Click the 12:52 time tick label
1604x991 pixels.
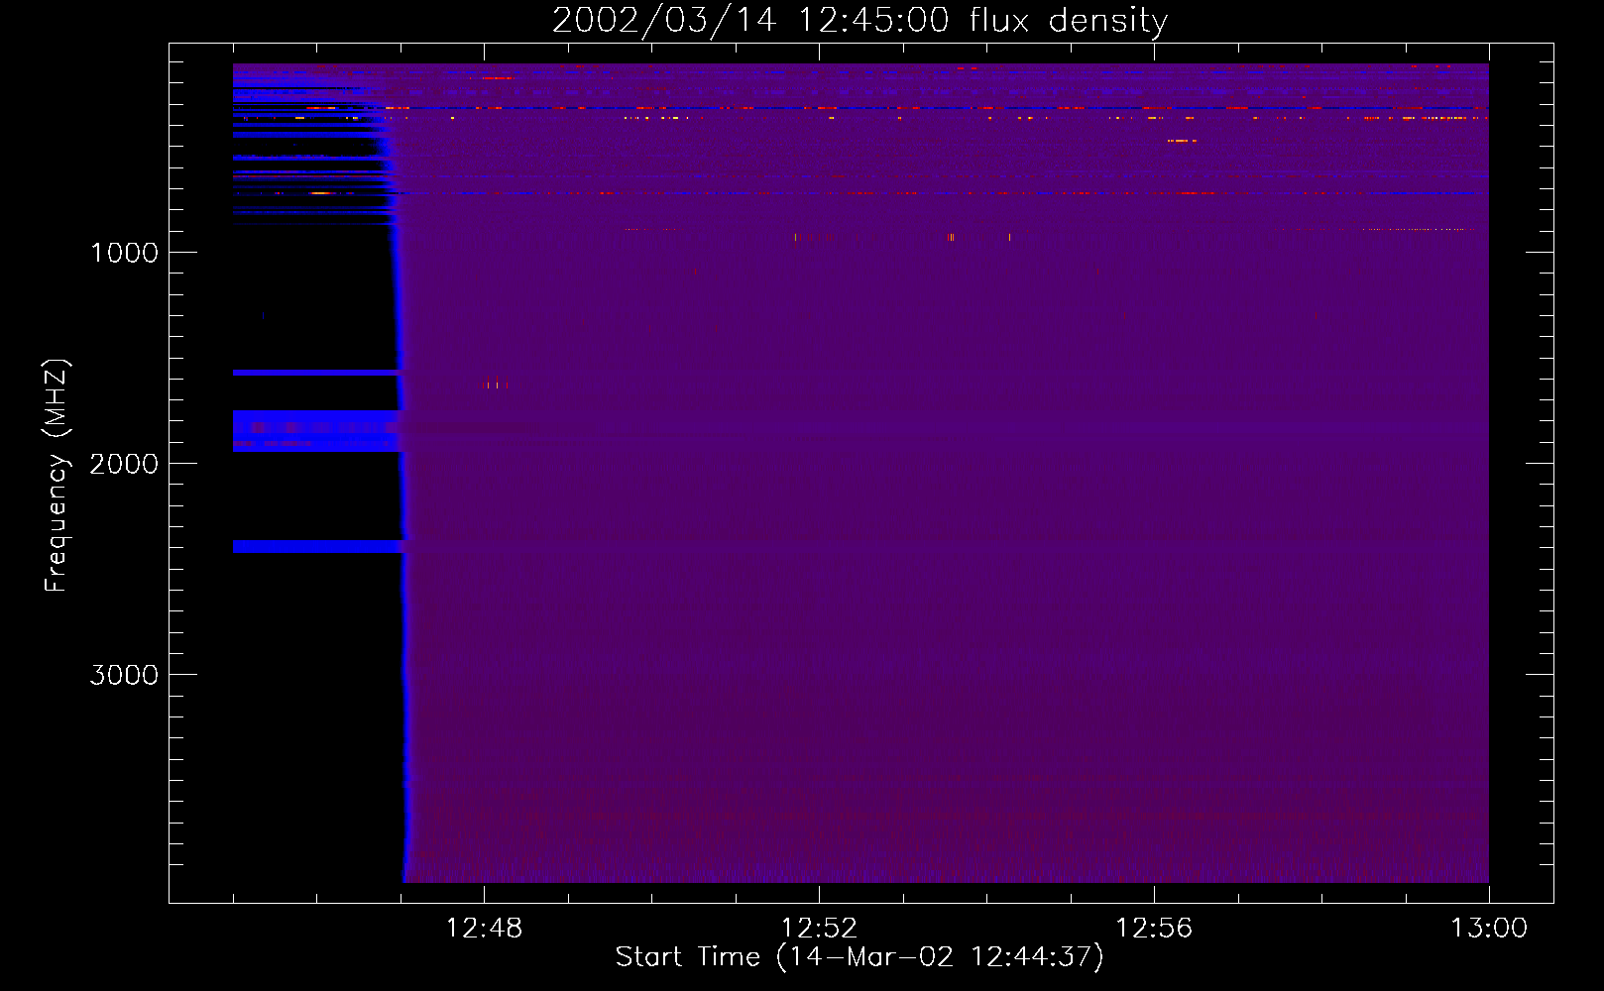tap(819, 929)
